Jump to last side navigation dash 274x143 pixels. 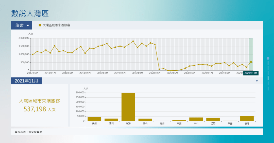point(268,88)
